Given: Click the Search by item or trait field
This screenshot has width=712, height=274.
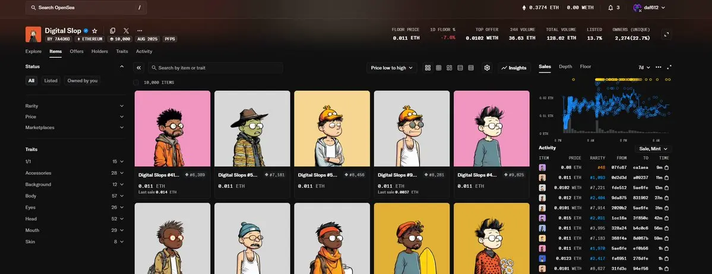Looking at the screenshot, I should (x=215, y=68).
